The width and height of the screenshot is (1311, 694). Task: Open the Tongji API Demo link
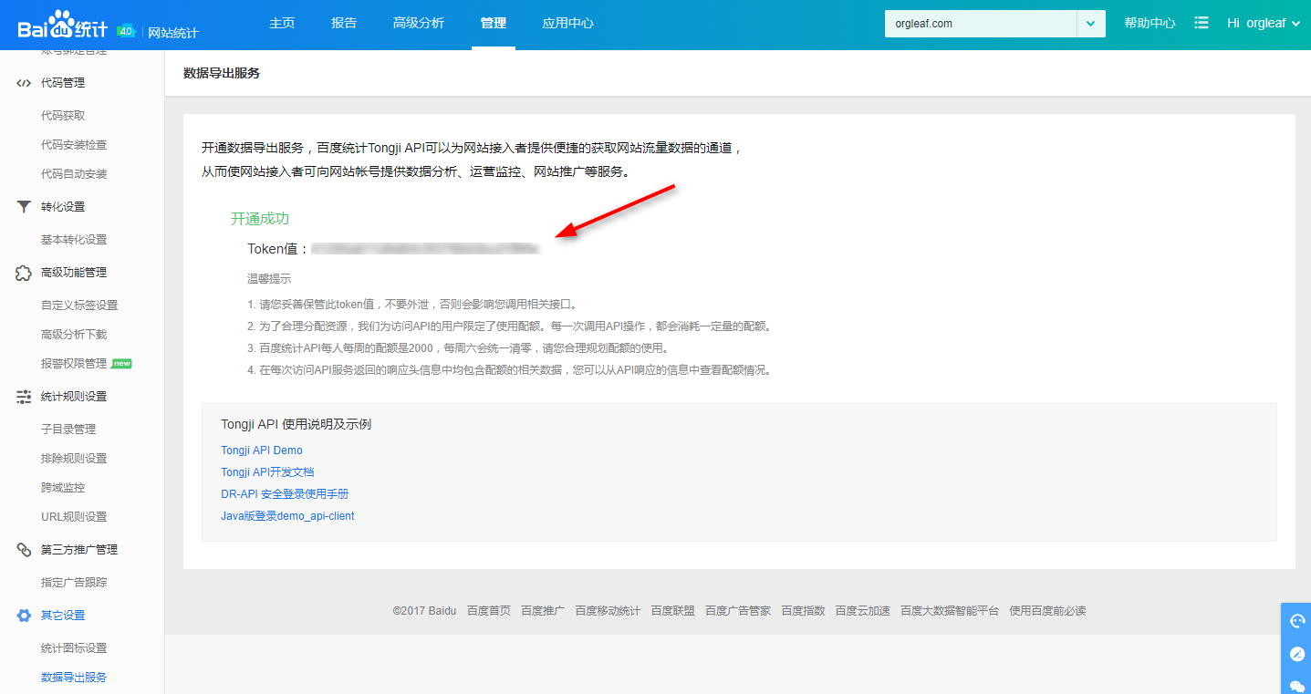(x=262, y=451)
